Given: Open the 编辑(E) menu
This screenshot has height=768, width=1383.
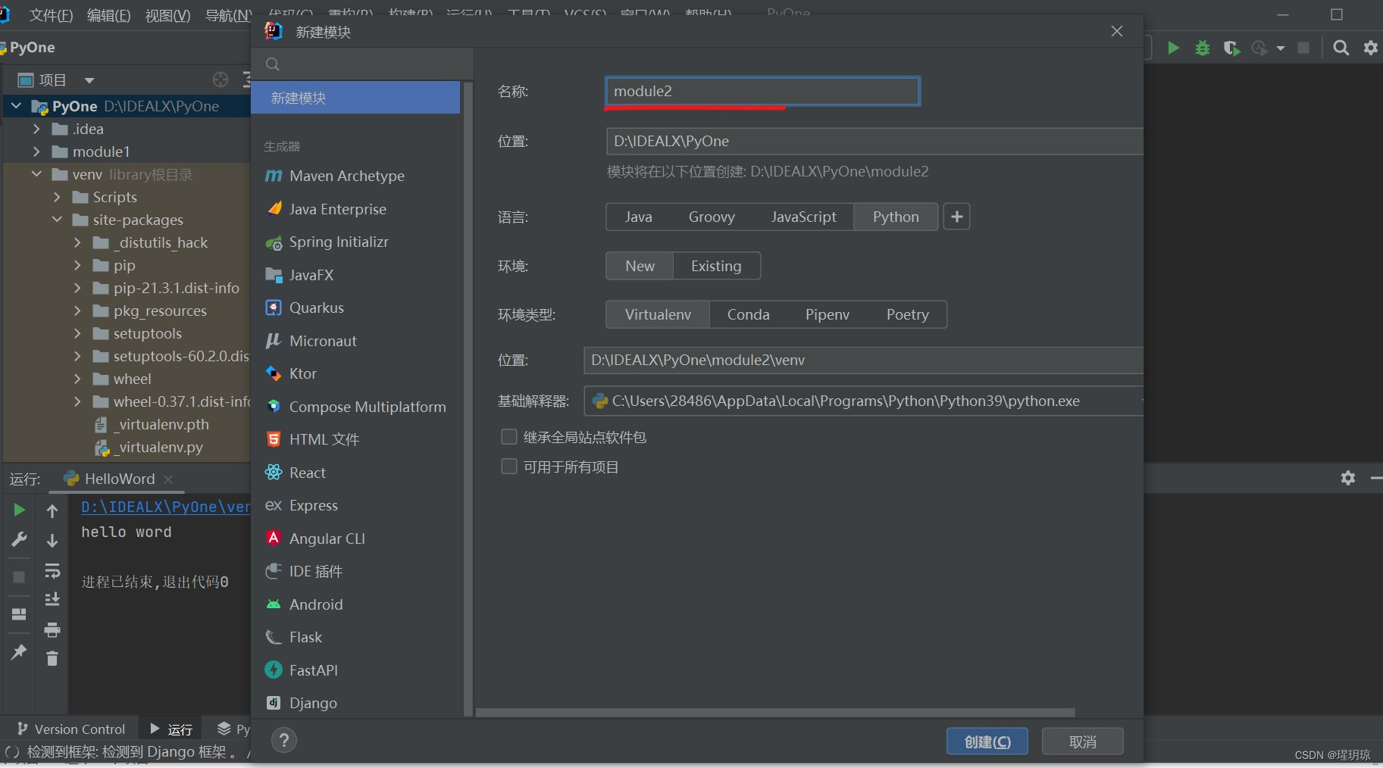Looking at the screenshot, I should [108, 15].
